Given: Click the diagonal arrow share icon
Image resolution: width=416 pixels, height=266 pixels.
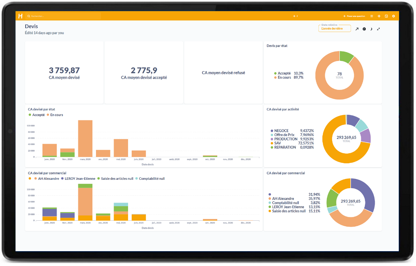Looking at the screenshot, I should [x=357, y=29].
